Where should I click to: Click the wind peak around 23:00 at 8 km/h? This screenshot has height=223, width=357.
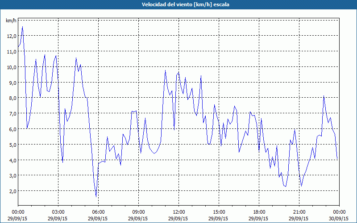(x=324, y=96)
